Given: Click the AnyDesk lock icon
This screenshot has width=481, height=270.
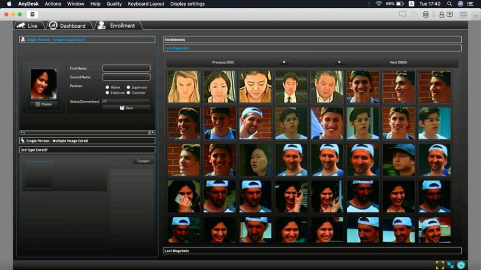Looking at the screenshot, I should pyautogui.click(x=442, y=14).
